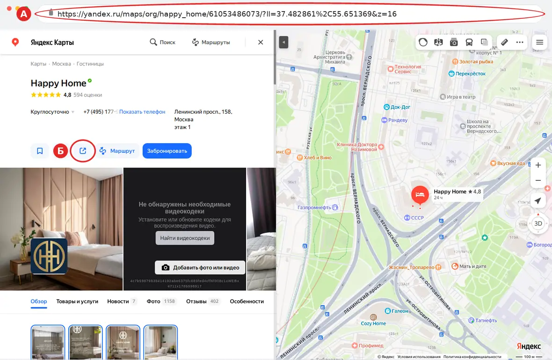Click the Газпромнефть gas station marker
552x360 pixels.
pyautogui.click(x=335, y=207)
